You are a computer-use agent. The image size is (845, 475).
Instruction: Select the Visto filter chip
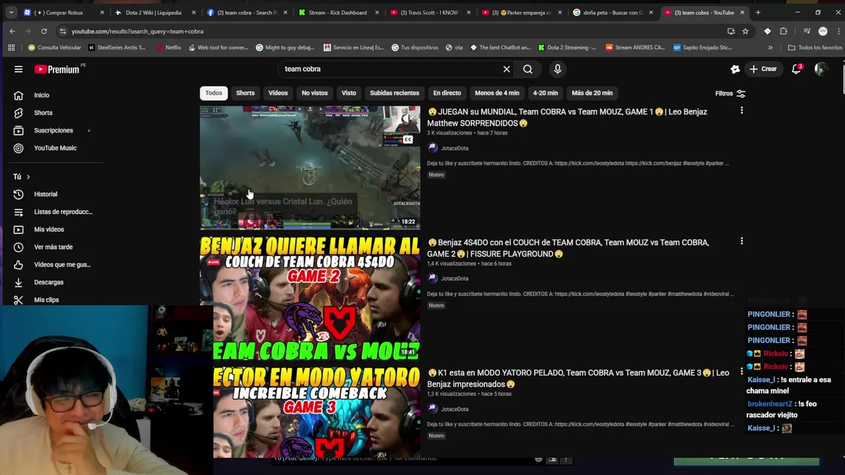(349, 93)
